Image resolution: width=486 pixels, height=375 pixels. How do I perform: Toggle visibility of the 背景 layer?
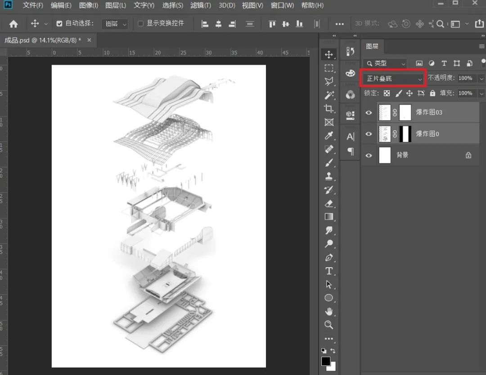point(369,155)
